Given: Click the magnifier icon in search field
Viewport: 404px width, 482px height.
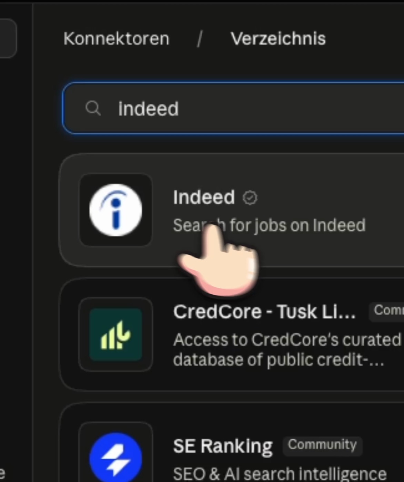Looking at the screenshot, I should tap(93, 108).
